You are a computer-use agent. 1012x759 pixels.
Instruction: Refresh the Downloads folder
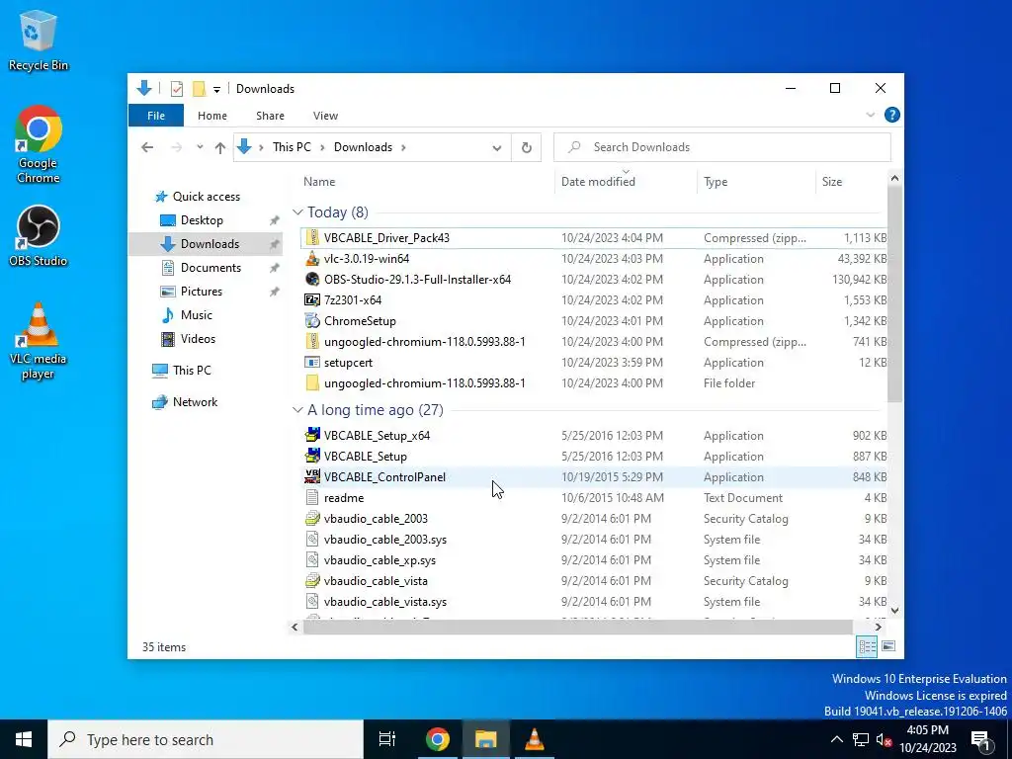point(527,148)
